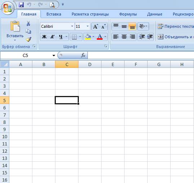The height and width of the screenshot is (183, 194).
Task: Align text to middle of cell
Action: tap(124, 26)
